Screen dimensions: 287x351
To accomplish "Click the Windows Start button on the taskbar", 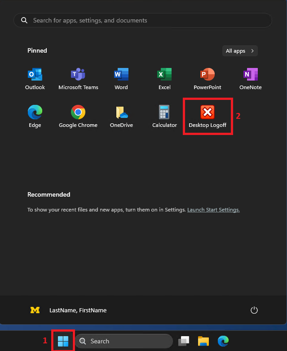I will tap(63, 341).
